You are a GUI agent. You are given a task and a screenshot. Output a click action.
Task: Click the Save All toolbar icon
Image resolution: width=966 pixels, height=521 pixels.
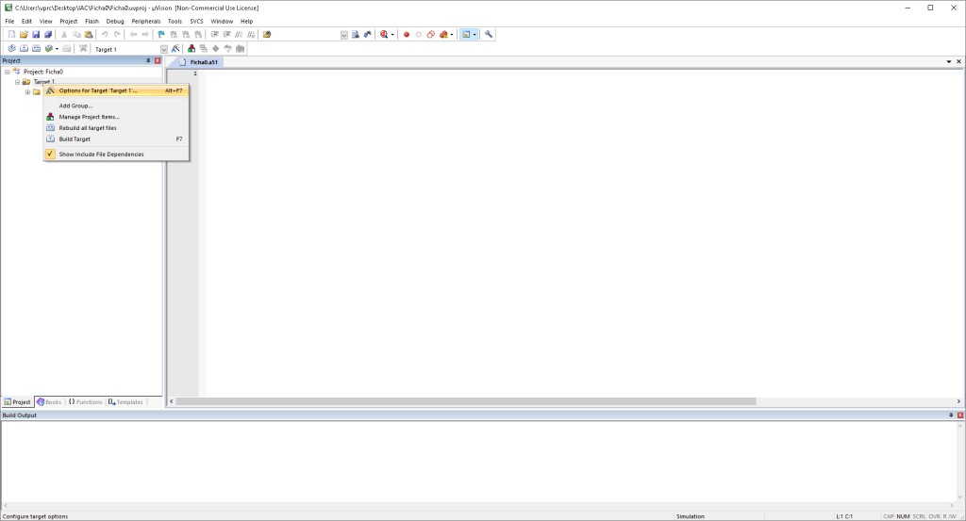(x=48, y=35)
